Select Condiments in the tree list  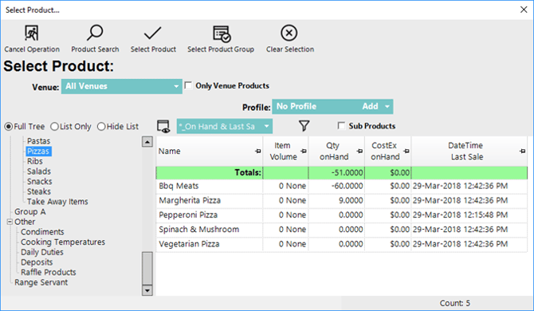42,232
